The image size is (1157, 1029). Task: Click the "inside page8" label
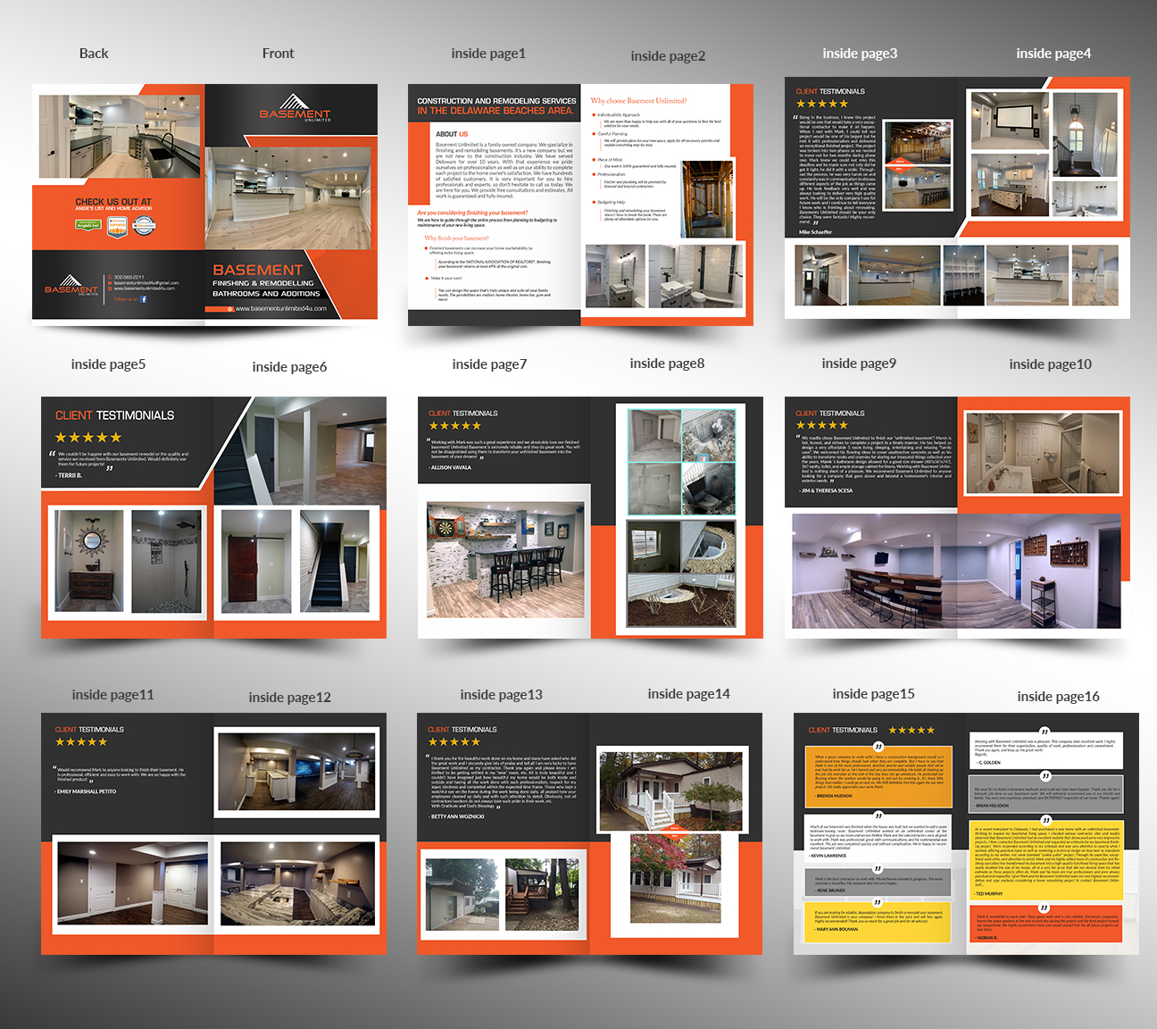click(667, 364)
